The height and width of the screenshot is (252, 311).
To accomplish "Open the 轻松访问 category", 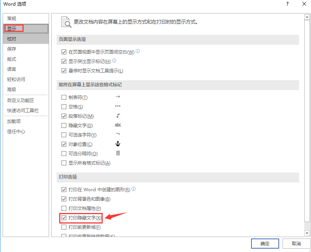I will (x=26, y=79).
